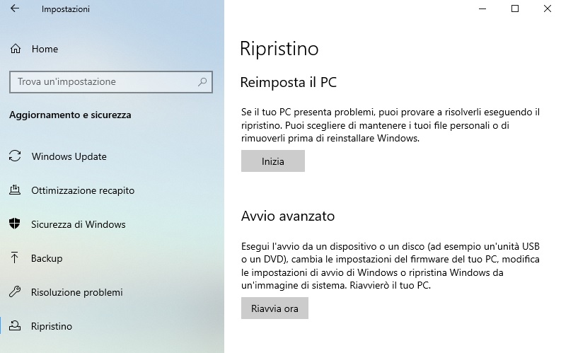Screen dimensions: 561x353
Task: Open Risoluzione problemi page
Action: 76,292
